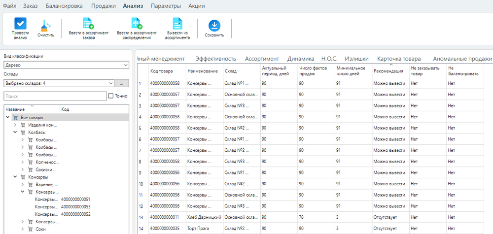493x234 pixels.
Task: Switch to the Эффективность tab
Action: point(216,59)
